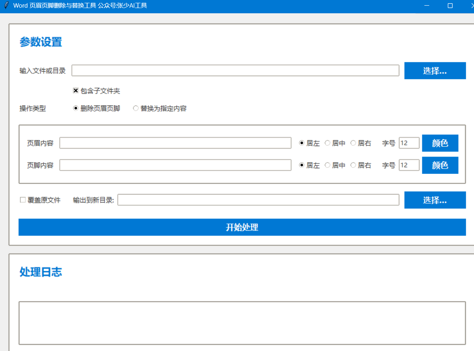Set footer alignment to 居中

[x=328, y=165]
